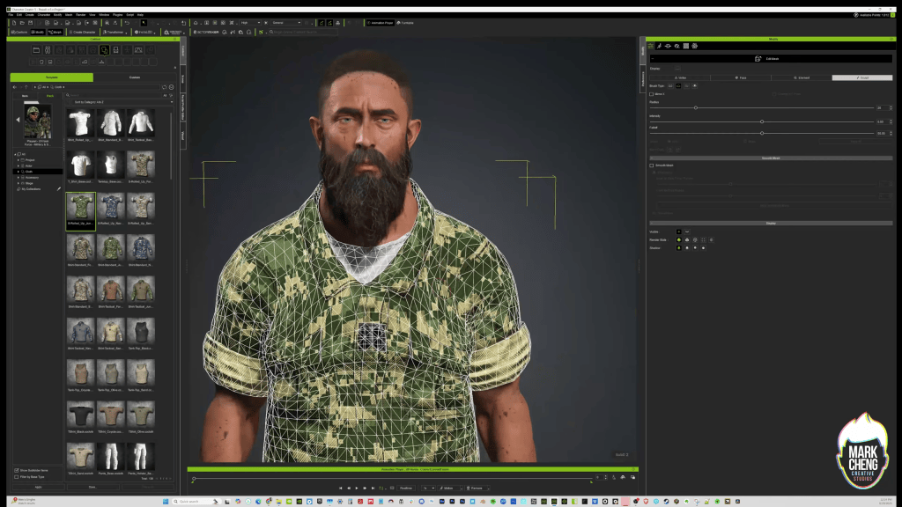Click the Morph toolbar button
The height and width of the screenshot is (507, 902).
(55, 33)
